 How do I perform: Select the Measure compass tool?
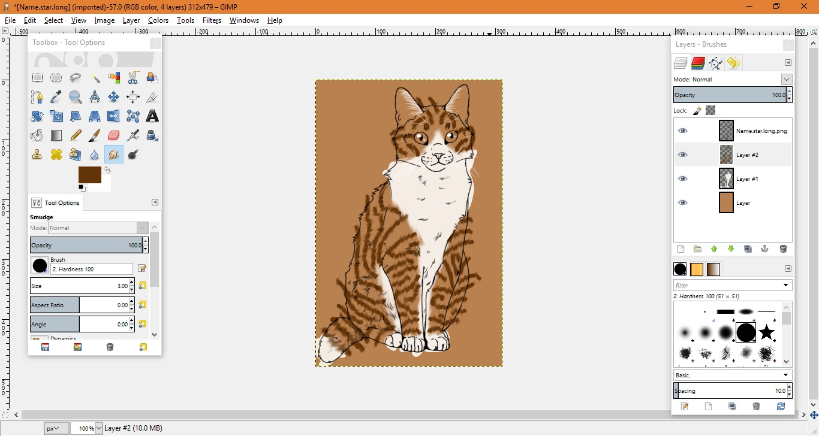tap(95, 97)
